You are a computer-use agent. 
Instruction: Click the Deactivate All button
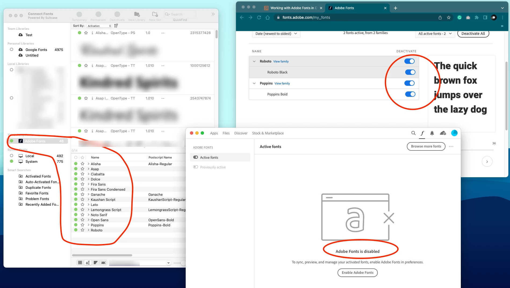pos(473,34)
